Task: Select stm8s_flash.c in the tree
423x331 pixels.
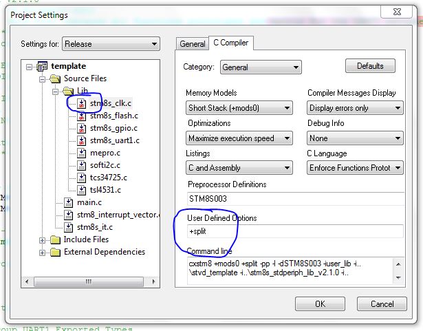Action: 114,116
